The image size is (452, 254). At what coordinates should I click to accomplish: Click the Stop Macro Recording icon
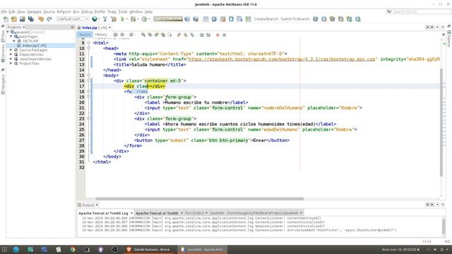(225, 35)
